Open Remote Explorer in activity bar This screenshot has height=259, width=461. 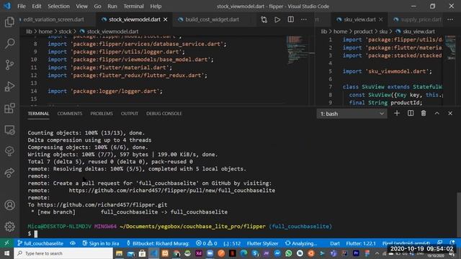pos(9,129)
